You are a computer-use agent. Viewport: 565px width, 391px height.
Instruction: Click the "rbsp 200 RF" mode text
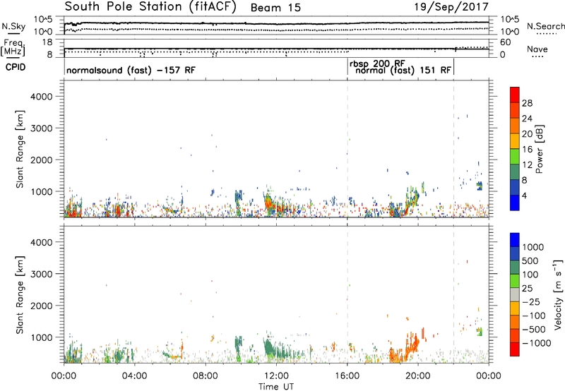pos(377,64)
